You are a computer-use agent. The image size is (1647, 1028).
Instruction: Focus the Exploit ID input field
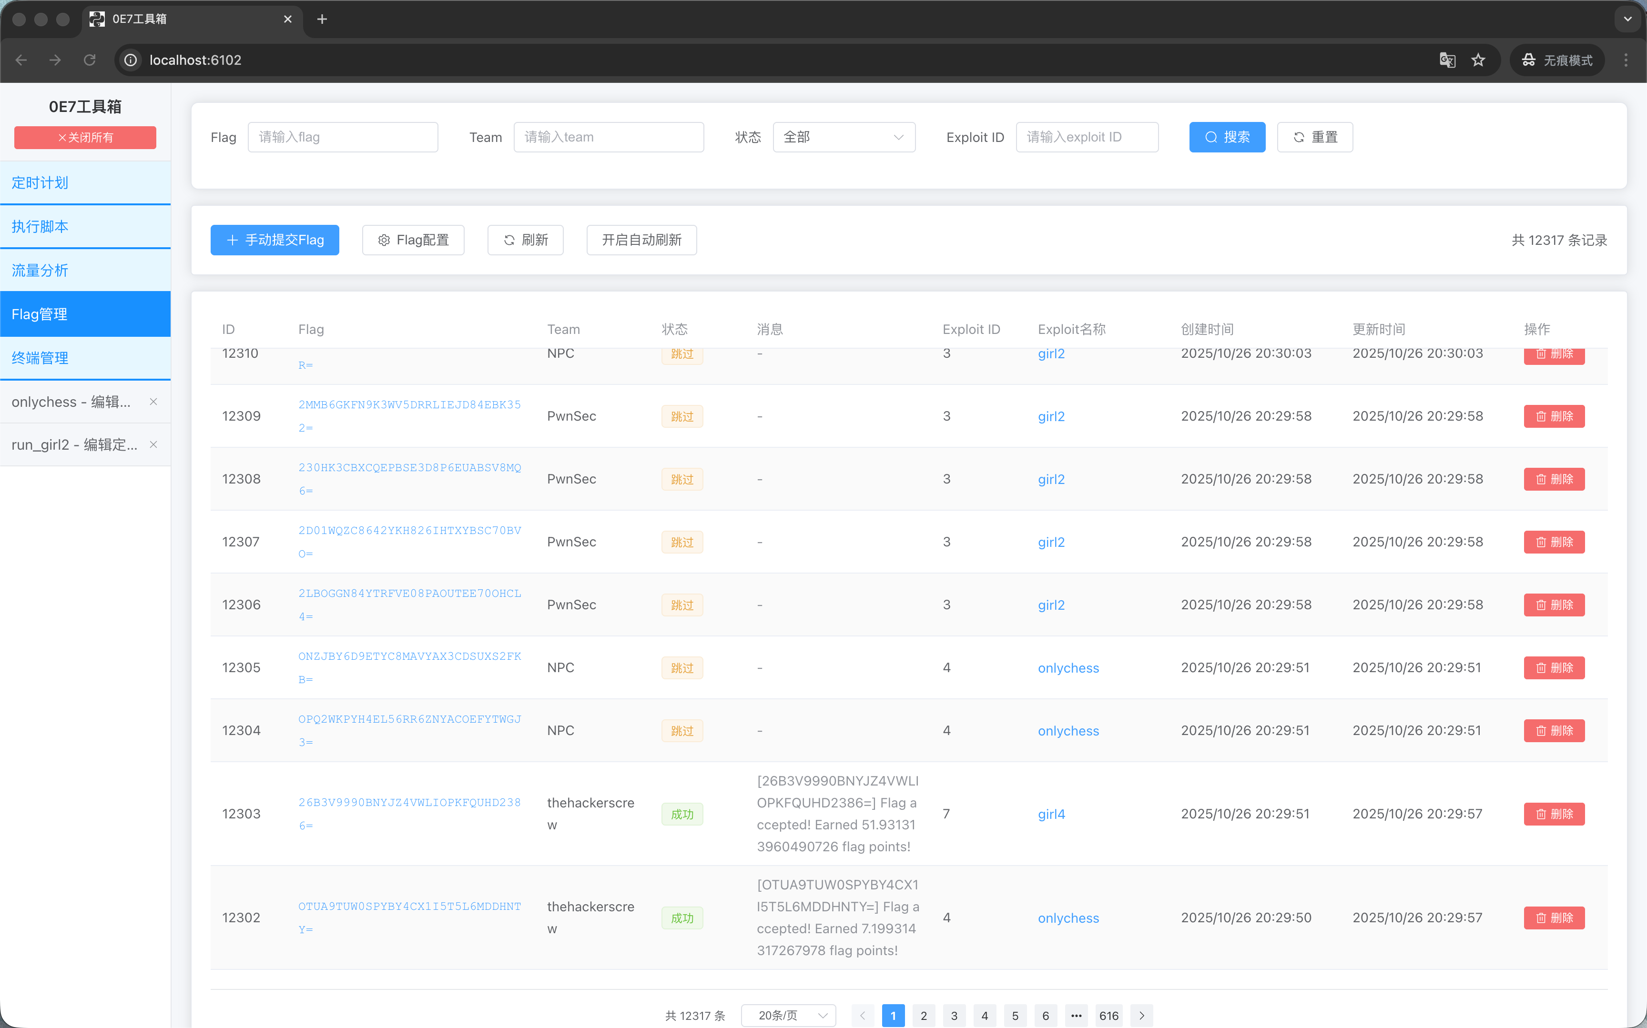pos(1087,137)
